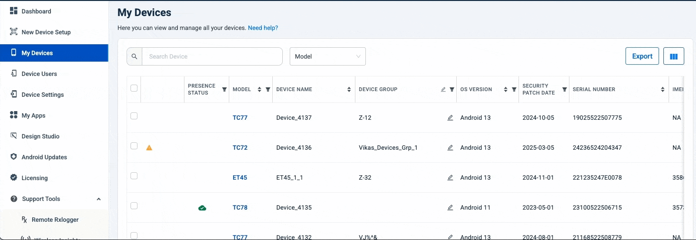The height and width of the screenshot is (240, 696).
Task: Click the search magnifier icon
Action: (134, 56)
